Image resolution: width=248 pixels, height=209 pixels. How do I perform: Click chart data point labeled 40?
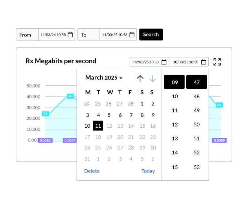(x=70, y=96)
